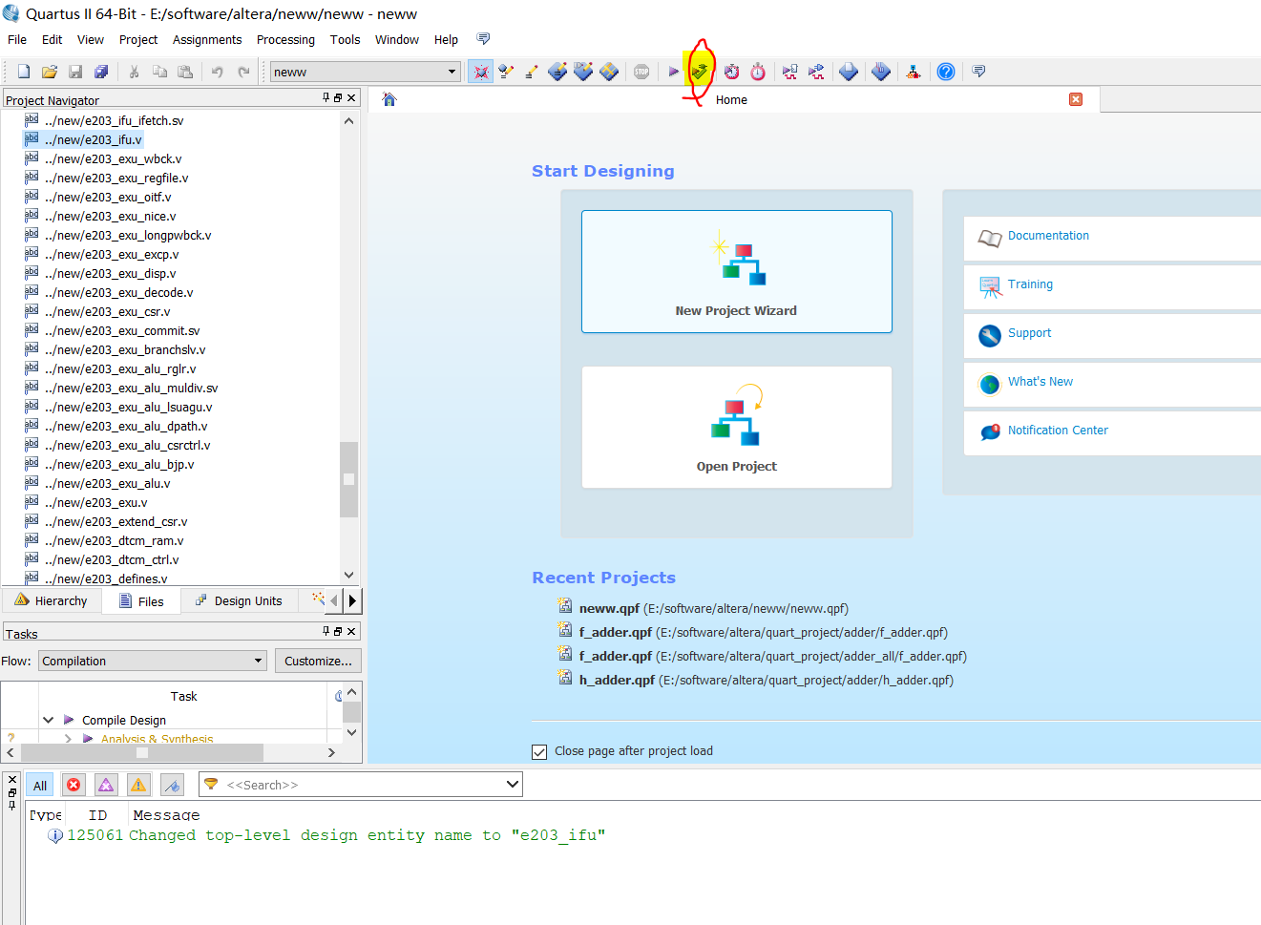This screenshot has height=925, width=1261.
Task: Click the Cut scissors toolbar icon
Action: [134, 72]
